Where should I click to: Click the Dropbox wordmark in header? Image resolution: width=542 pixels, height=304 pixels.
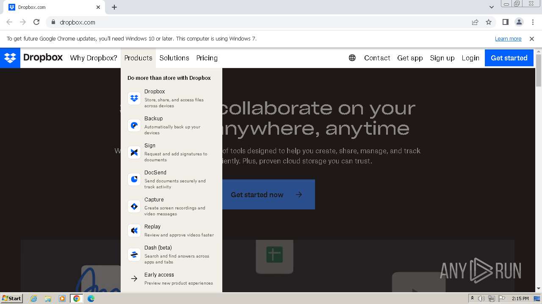click(43, 57)
